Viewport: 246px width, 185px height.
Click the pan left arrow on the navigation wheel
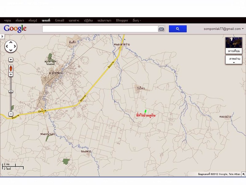[7, 47]
